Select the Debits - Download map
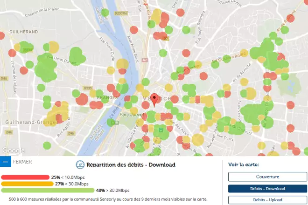The height and width of the screenshot is (205, 308). pyautogui.click(x=267, y=188)
